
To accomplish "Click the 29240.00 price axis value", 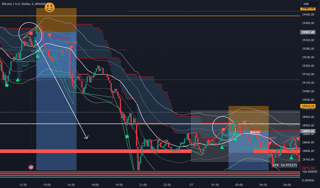I will coord(308,57).
